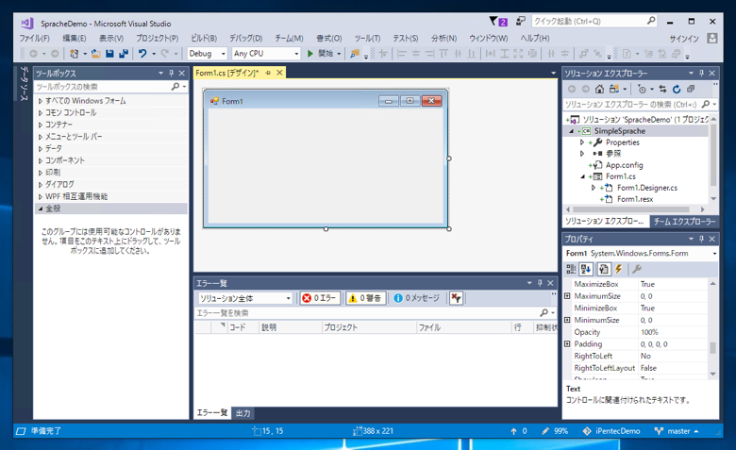This screenshot has width=736, height=450.
Task: Click the green Start debugging arrow
Action: click(309, 54)
